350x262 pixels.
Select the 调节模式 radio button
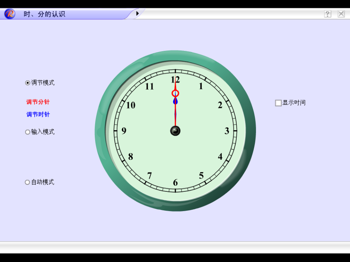(x=27, y=82)
